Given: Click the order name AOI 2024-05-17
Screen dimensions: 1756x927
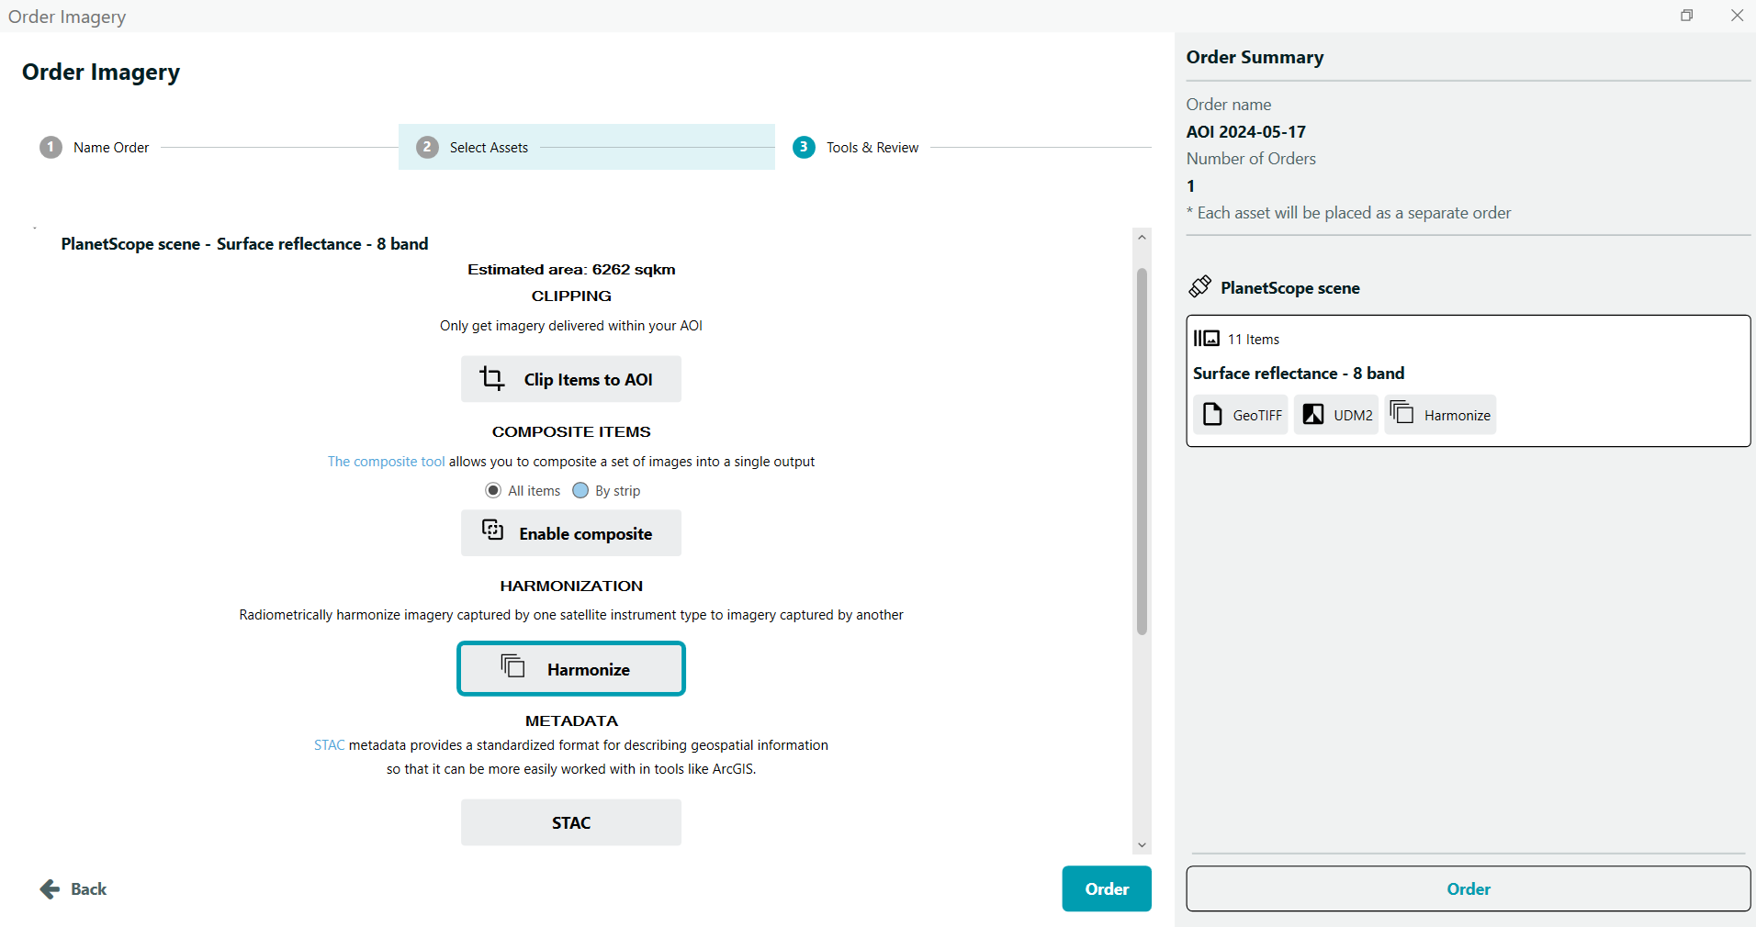Looking at the screenshot, I should tap(1245, 131).
